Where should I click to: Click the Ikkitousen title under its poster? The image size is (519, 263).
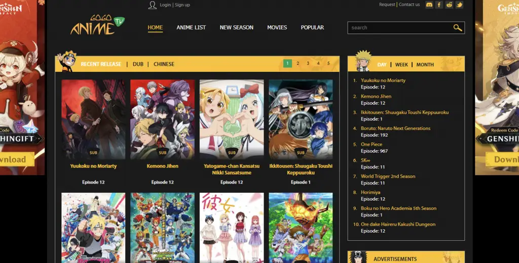301,169
